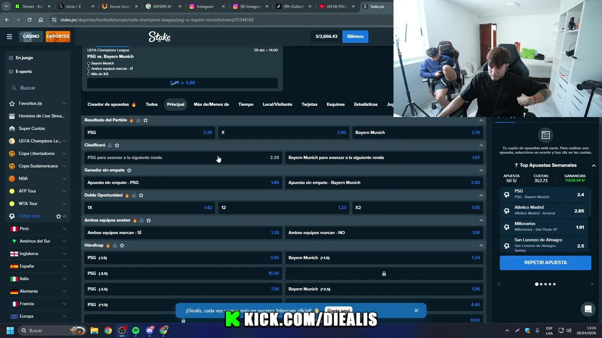Click the browser home icon
Screen dimensions: 602x338
tap(40, 20)
